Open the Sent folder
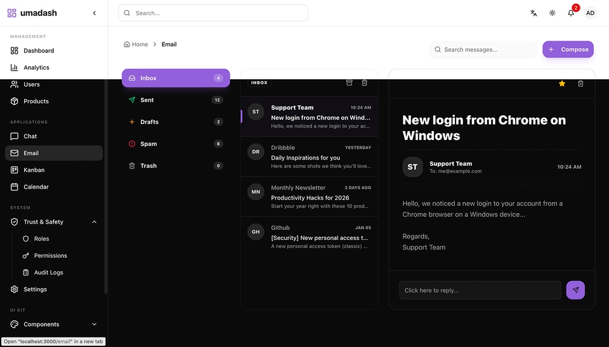This screenshot has height=347, width=609. click(x=147, y=100)
